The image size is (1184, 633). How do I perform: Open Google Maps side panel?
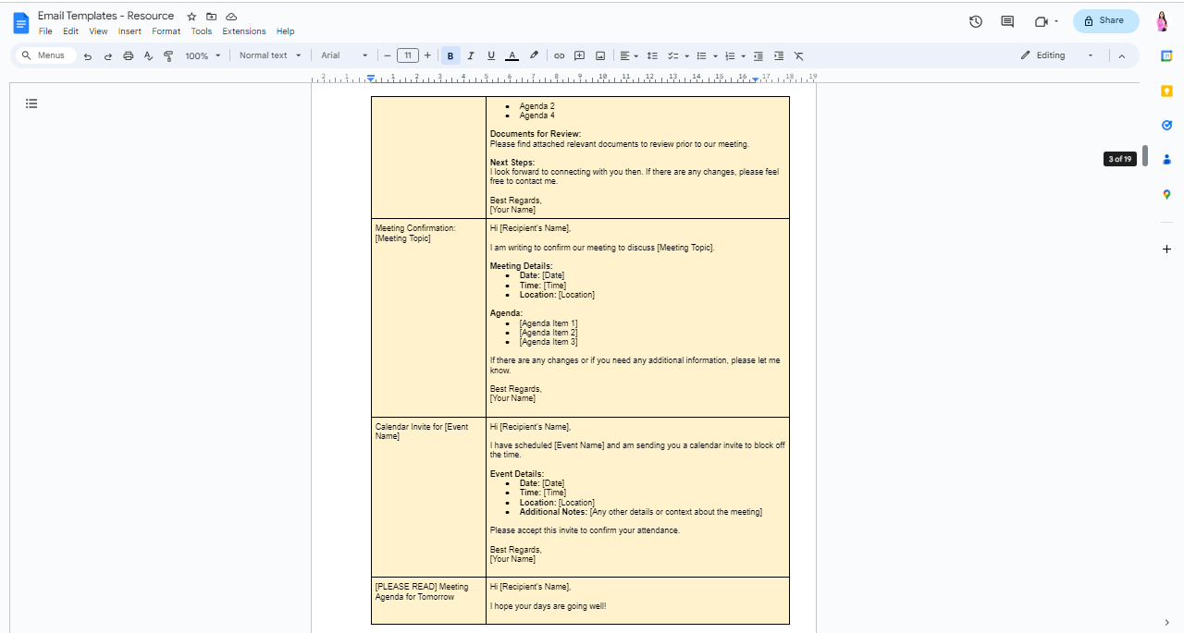pos(1166,194)
